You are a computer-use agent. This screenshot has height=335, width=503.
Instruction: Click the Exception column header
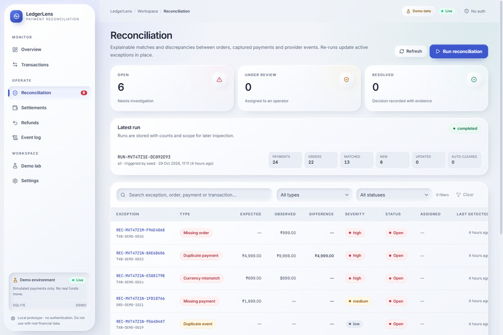pyautogui.click(x=128, y=214)
